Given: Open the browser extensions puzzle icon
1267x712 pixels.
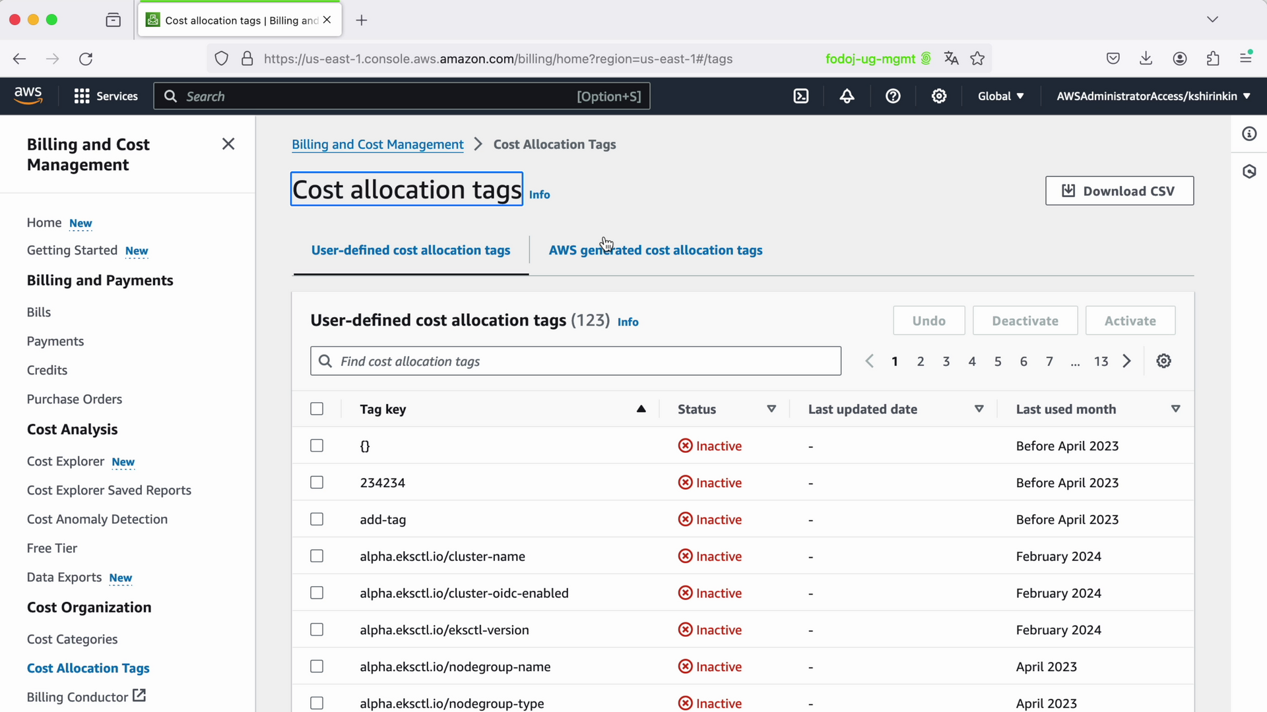Looking at the screenshot, I should (1213, 59).
